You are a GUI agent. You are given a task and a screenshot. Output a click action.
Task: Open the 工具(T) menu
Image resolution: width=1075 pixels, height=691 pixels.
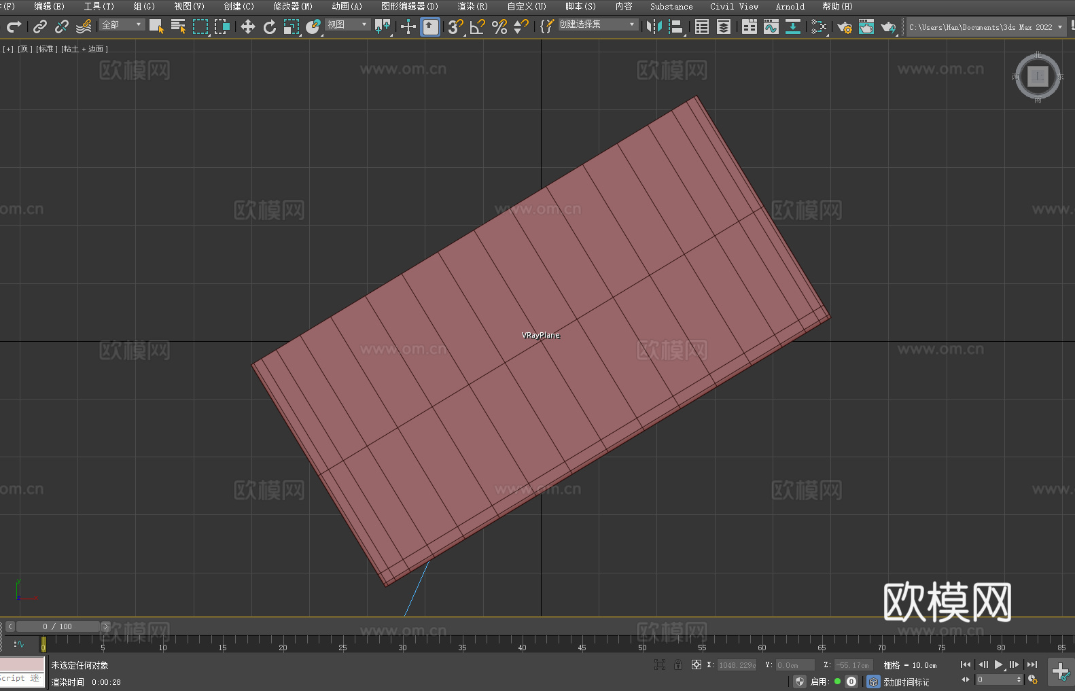(x=99, y=6)
